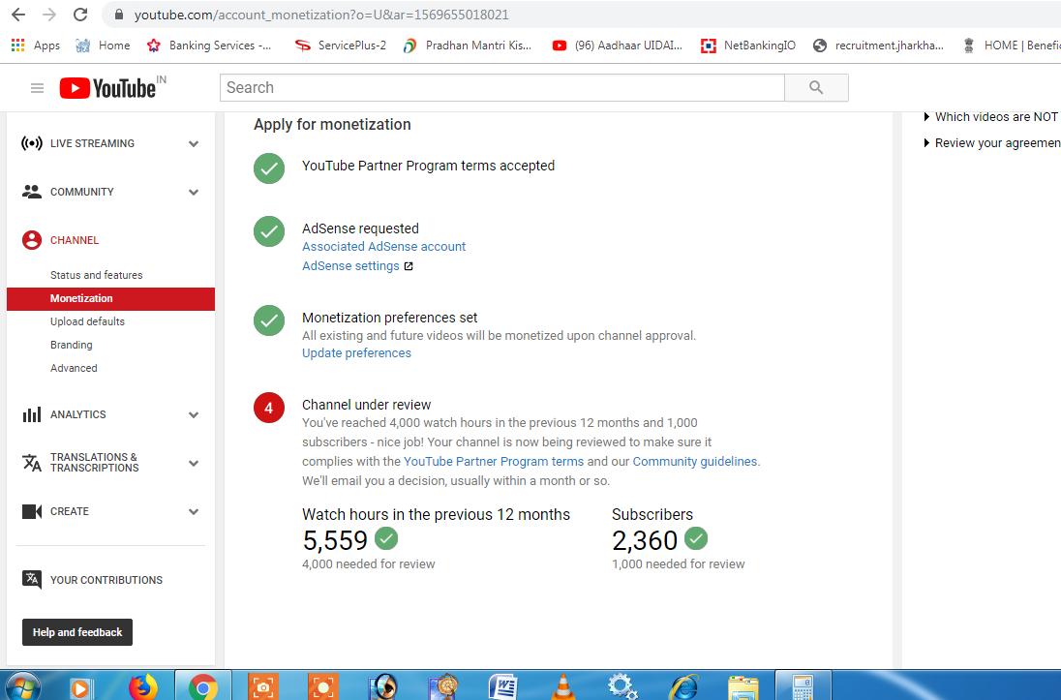The image size is (1061, 700).
Task: Click the Community people icon
Action: point(32,192)
